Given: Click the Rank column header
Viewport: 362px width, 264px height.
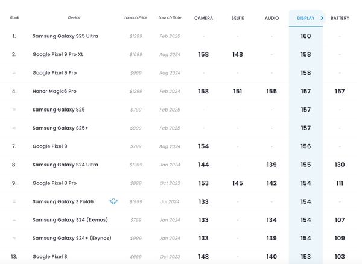Looking at the screenshot, I should 14,18.
